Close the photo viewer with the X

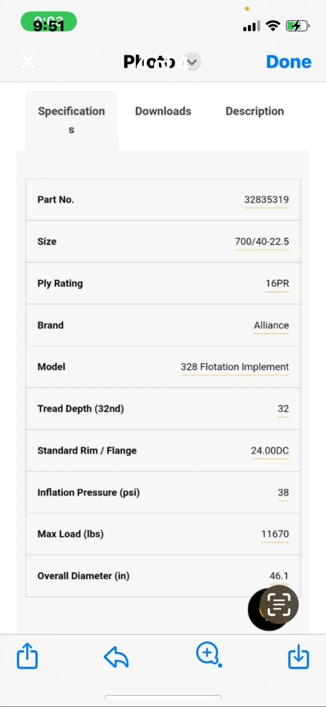28,61
